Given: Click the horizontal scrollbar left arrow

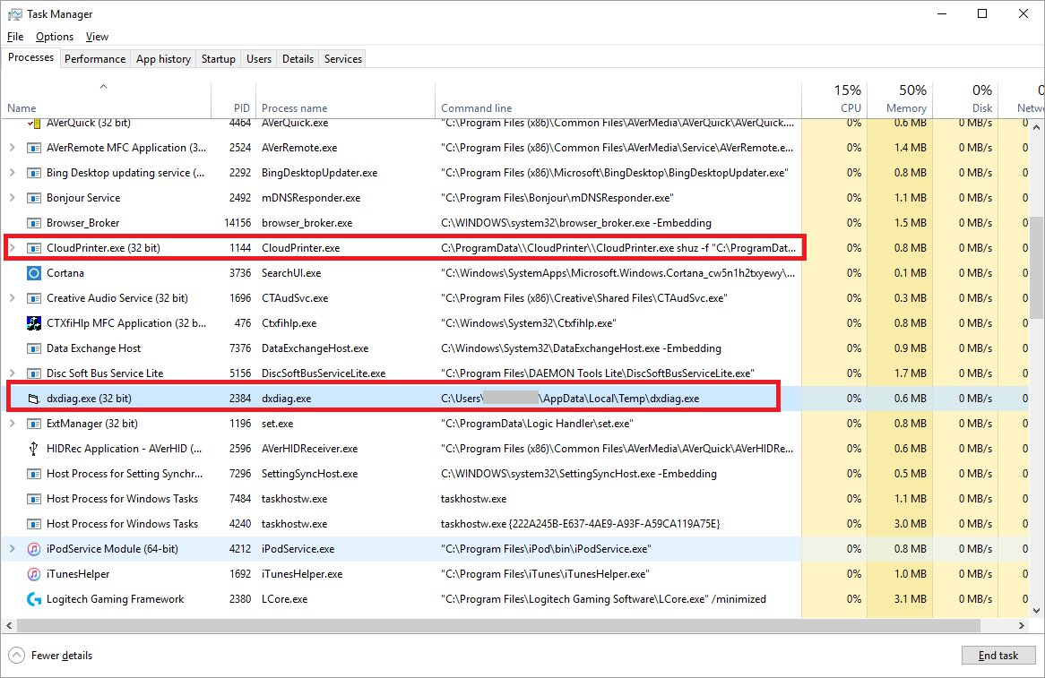Looking at the screenshot, I should coord(9,625).
